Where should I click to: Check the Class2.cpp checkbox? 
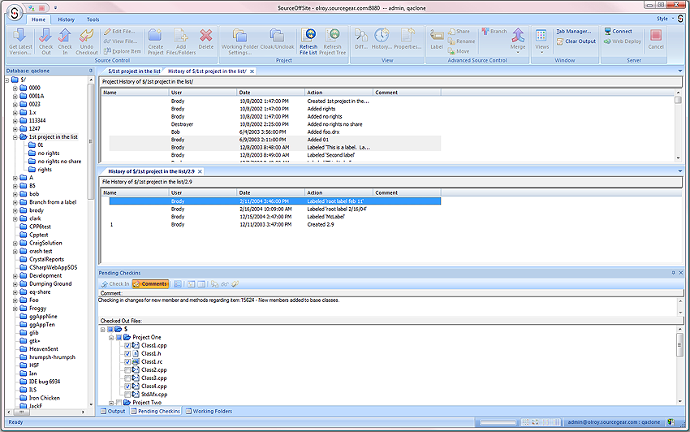(127, 370)
